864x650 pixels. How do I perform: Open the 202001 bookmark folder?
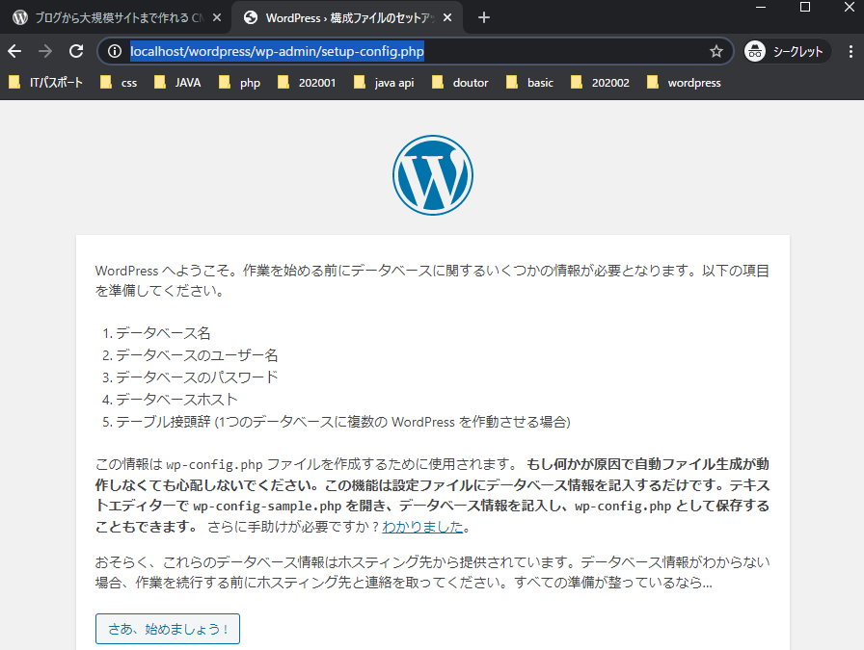click(x=307, y=83)
